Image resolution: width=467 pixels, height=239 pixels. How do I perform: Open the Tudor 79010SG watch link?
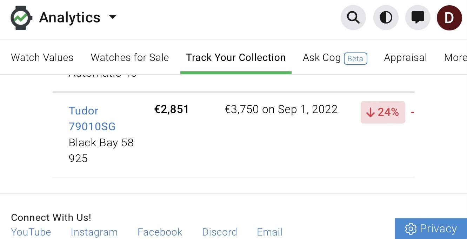pos(92,118)
